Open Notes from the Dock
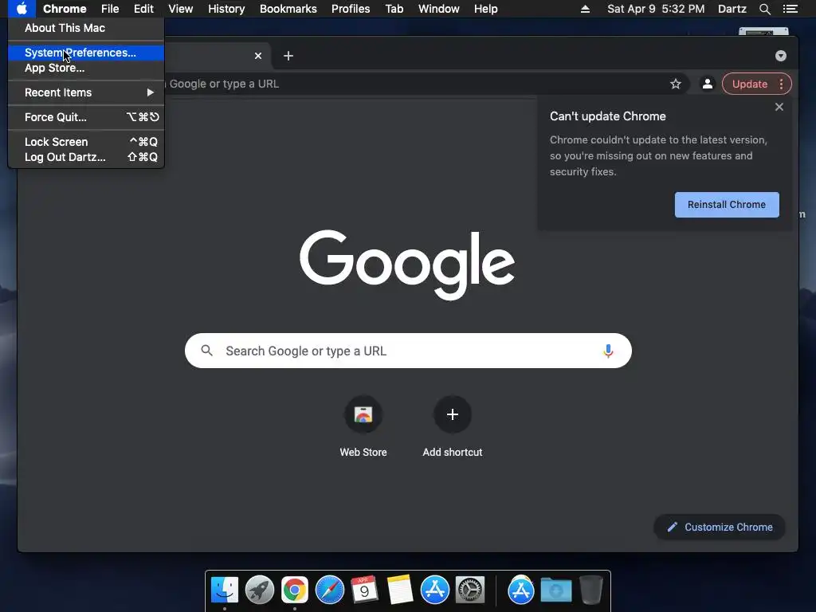 coord(400,590)
